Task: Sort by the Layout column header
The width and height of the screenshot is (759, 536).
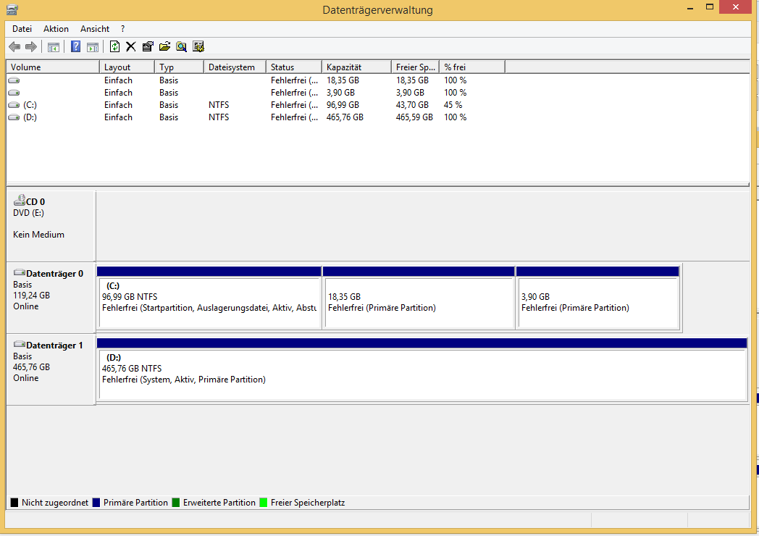Action: coord(127,67)
